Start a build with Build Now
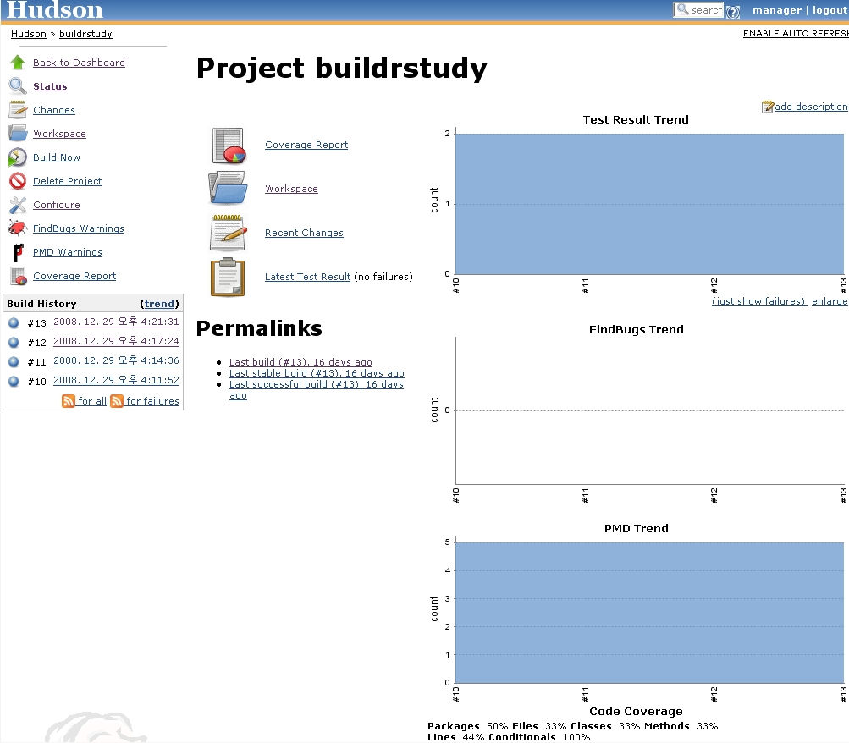The width and height of the screenshot is (849, 743). pyautogui.click(x=57, y=157)
